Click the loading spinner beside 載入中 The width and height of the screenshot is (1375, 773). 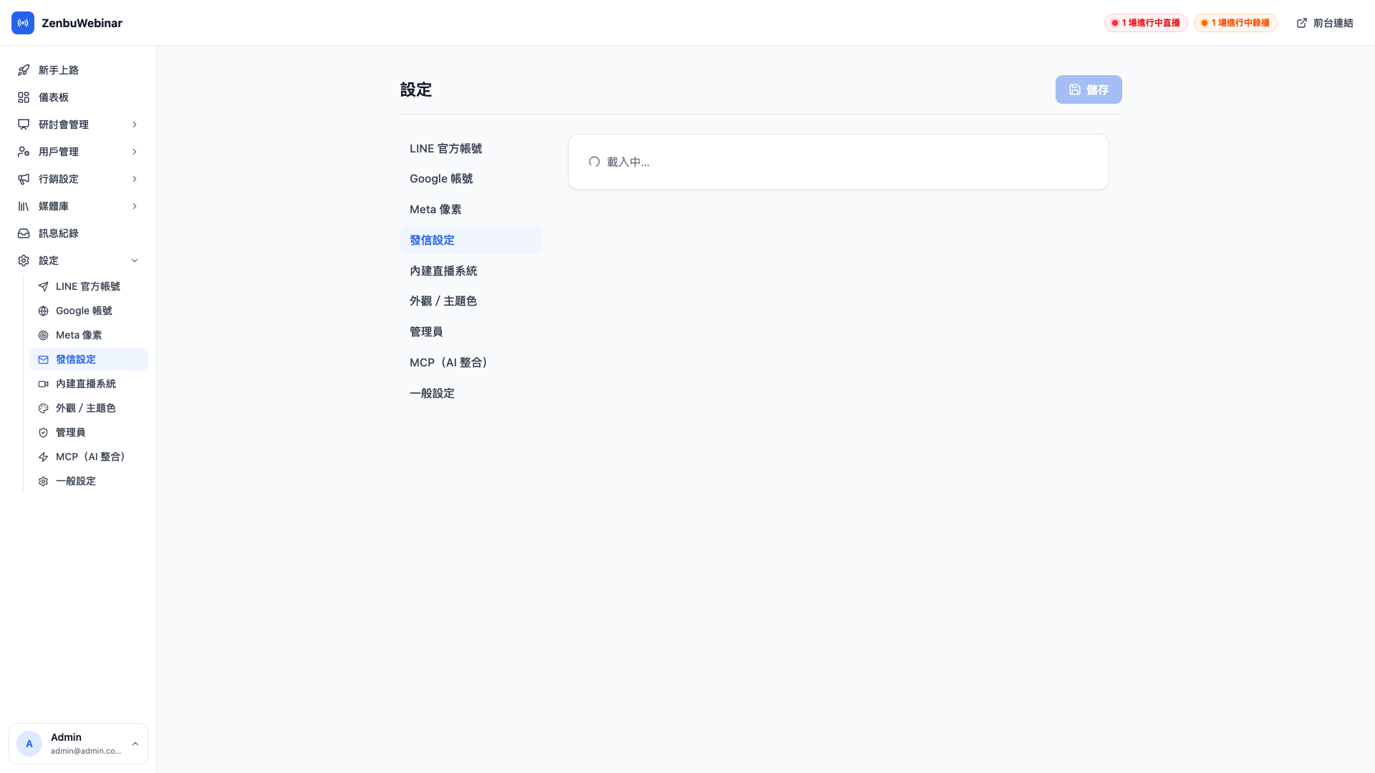(594, 162)
